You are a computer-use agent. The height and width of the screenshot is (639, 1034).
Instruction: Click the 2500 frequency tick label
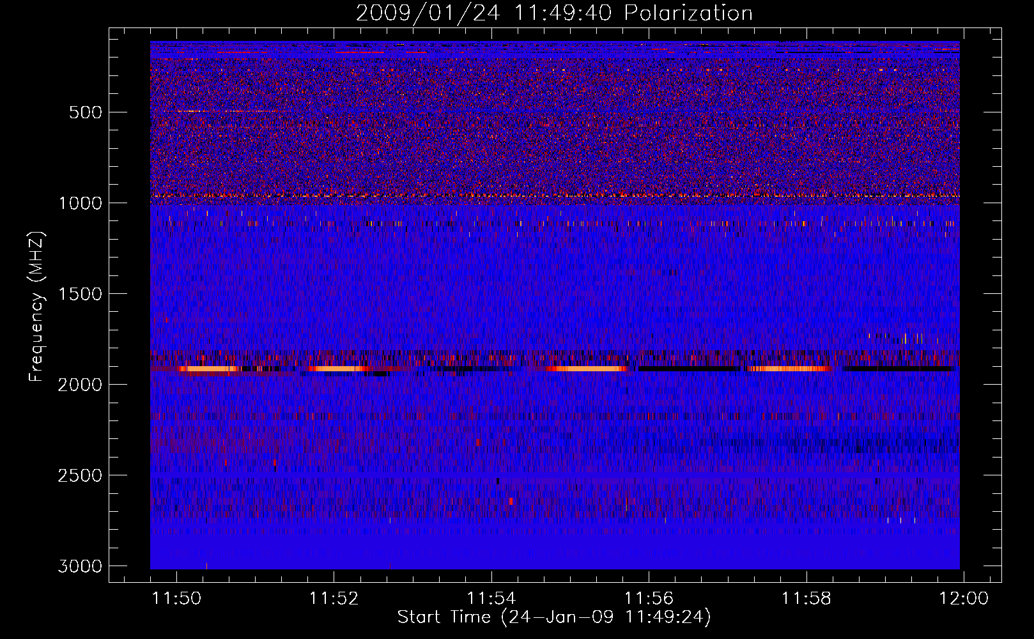(80, 475)
